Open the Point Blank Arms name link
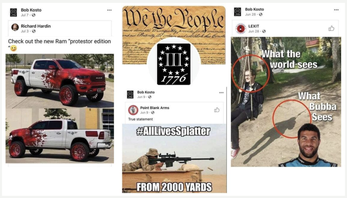Image resolution: width=347 pixels, height=198 pixels. 155,108
